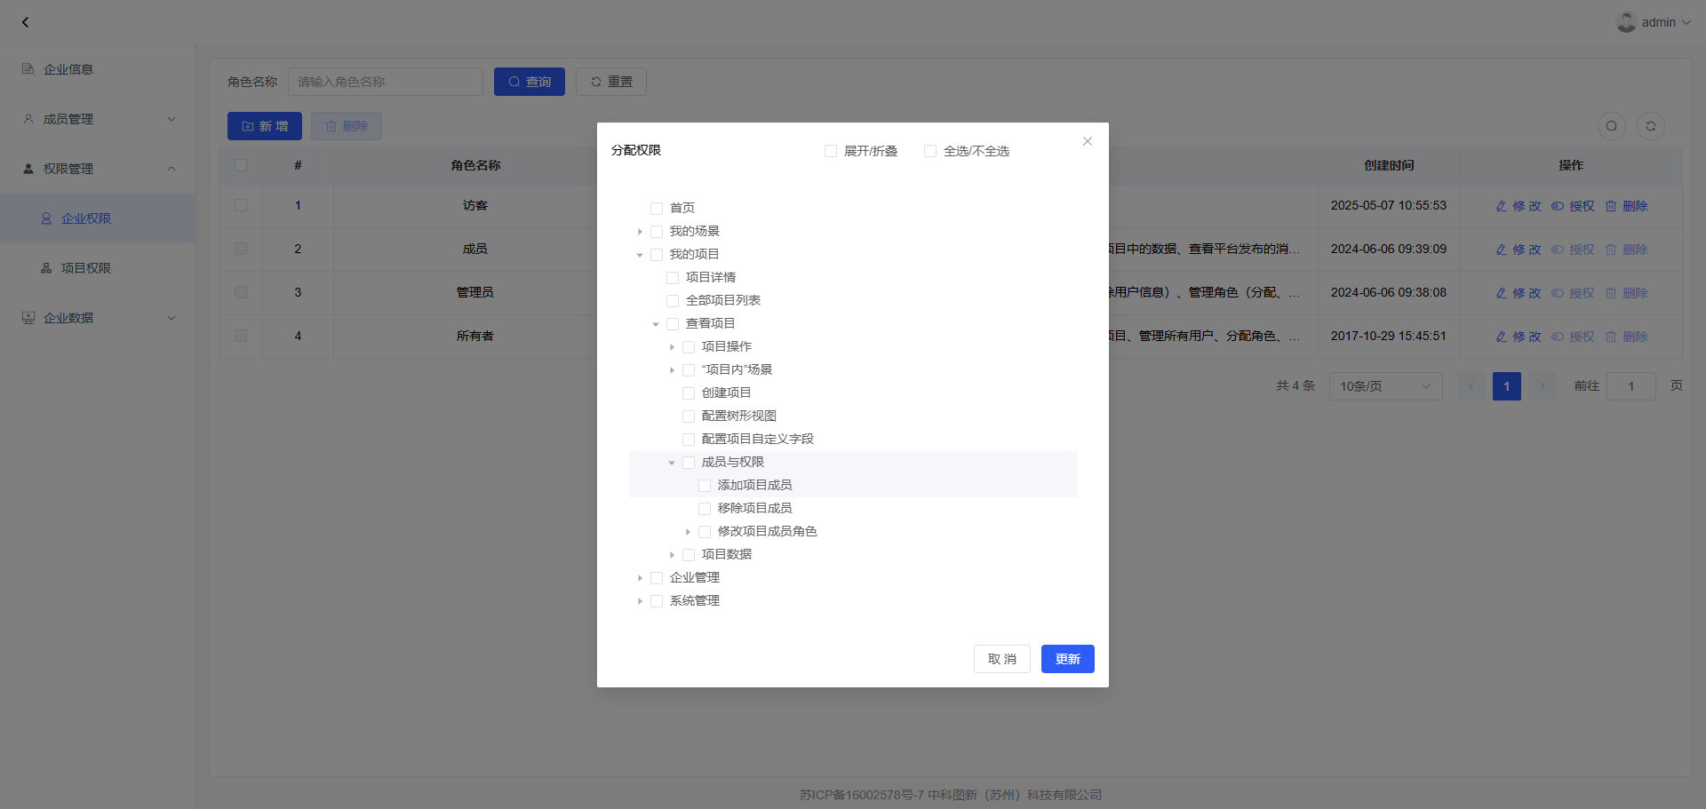The height and width of the screenshot is (809, 1706).
Task: Toggle the 全选/不全选 checkbox
Action: 930,151
